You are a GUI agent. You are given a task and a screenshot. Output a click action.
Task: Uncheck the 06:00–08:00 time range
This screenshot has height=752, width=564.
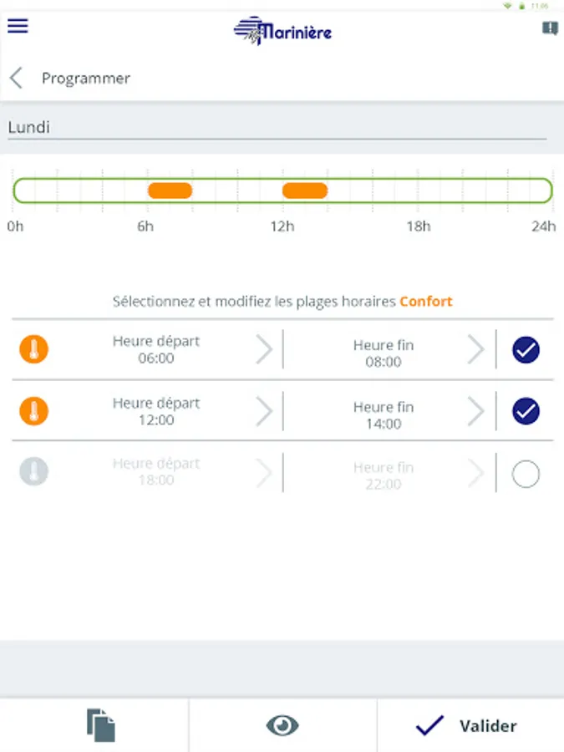click(526, 350)
